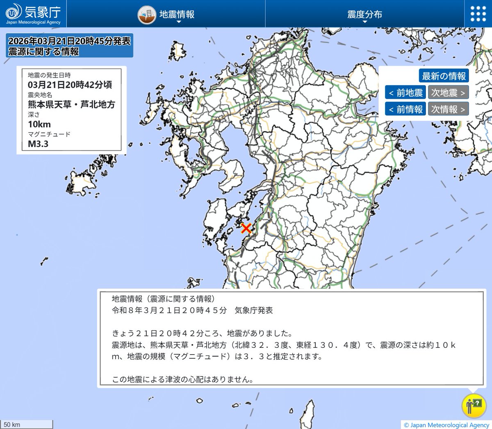Click the 震源に関する情報 title banner
The height and width of the screenshot is (429, 492).
point(69,46)
